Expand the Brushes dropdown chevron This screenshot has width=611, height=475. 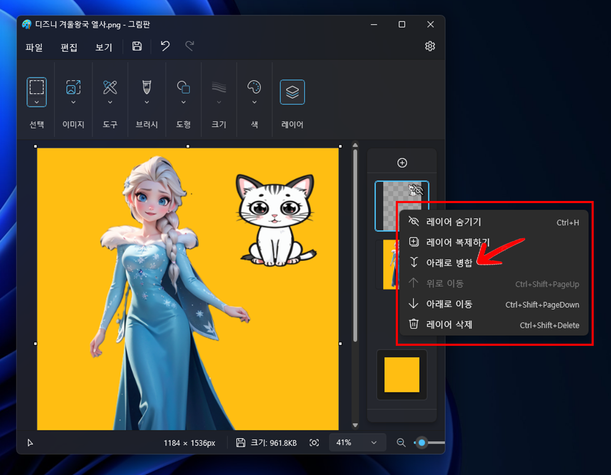point(146,102)
